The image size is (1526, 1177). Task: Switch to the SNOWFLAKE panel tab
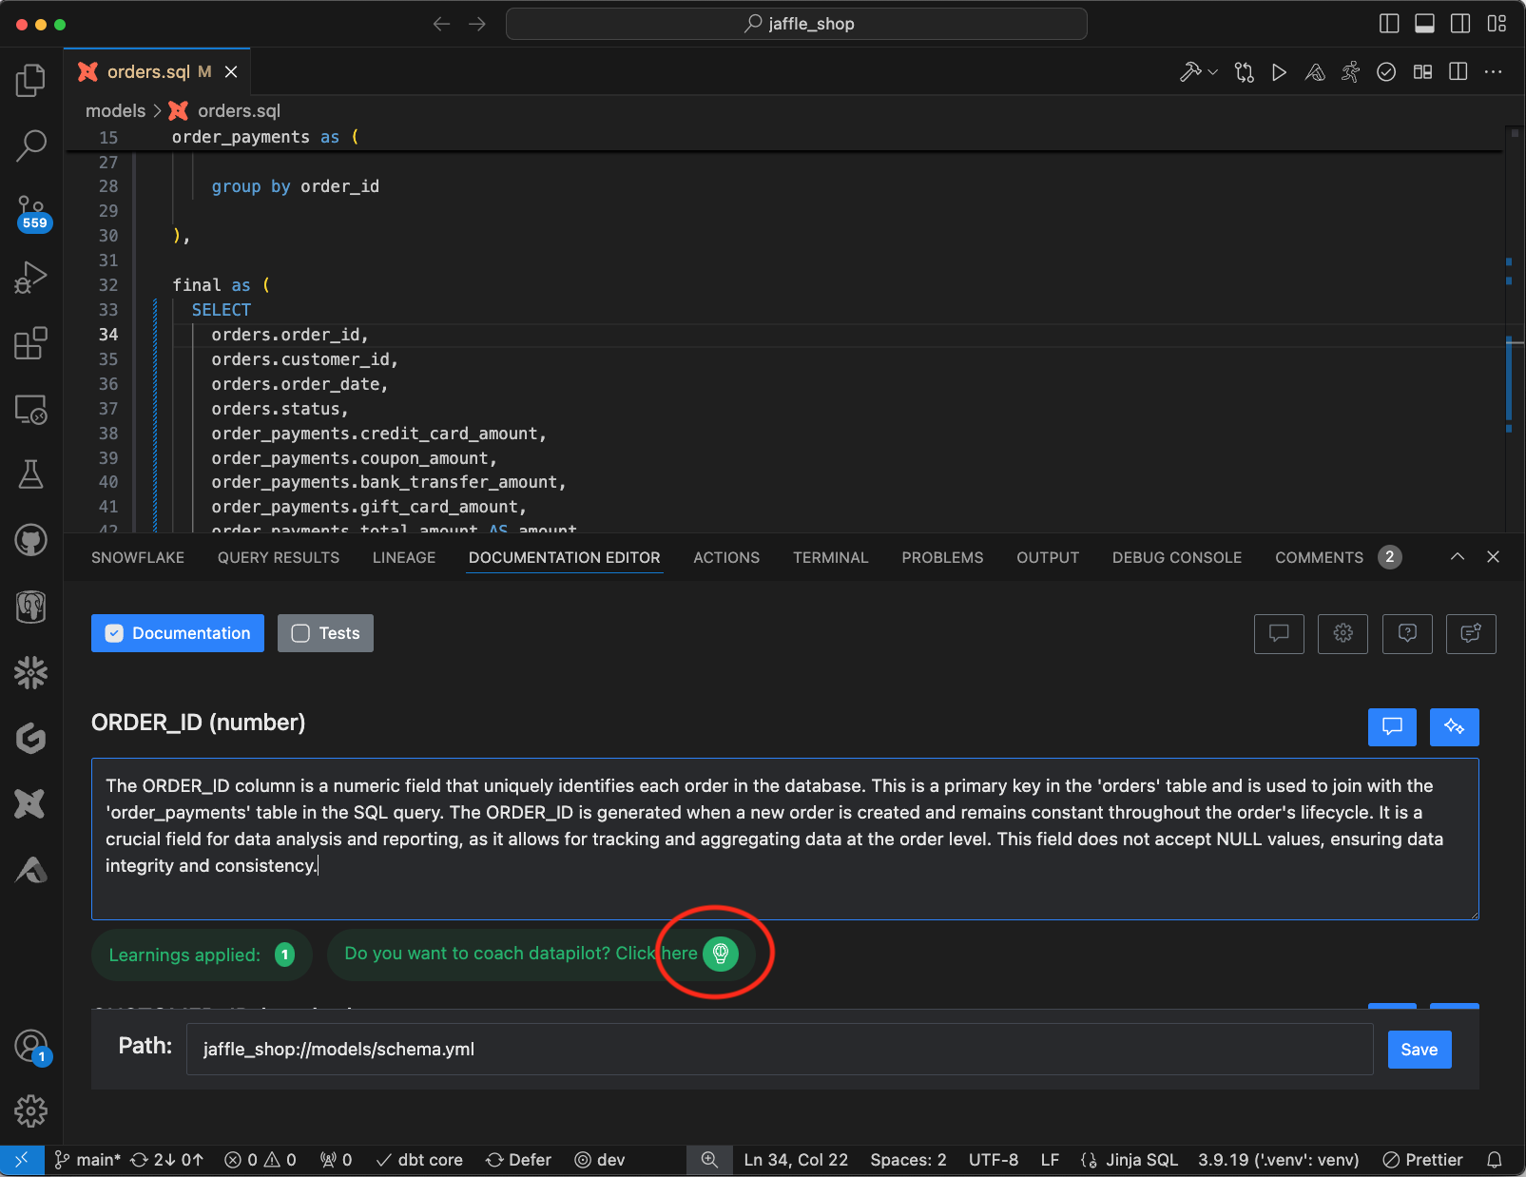138,557
